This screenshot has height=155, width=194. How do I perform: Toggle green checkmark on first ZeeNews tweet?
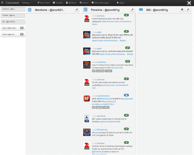pos(126,15)
